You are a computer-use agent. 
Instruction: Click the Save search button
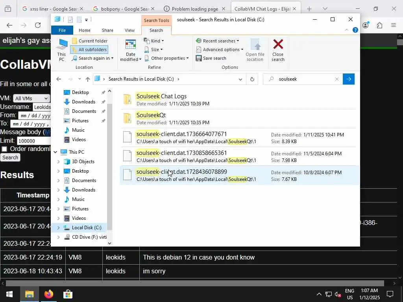pos(211,58)
